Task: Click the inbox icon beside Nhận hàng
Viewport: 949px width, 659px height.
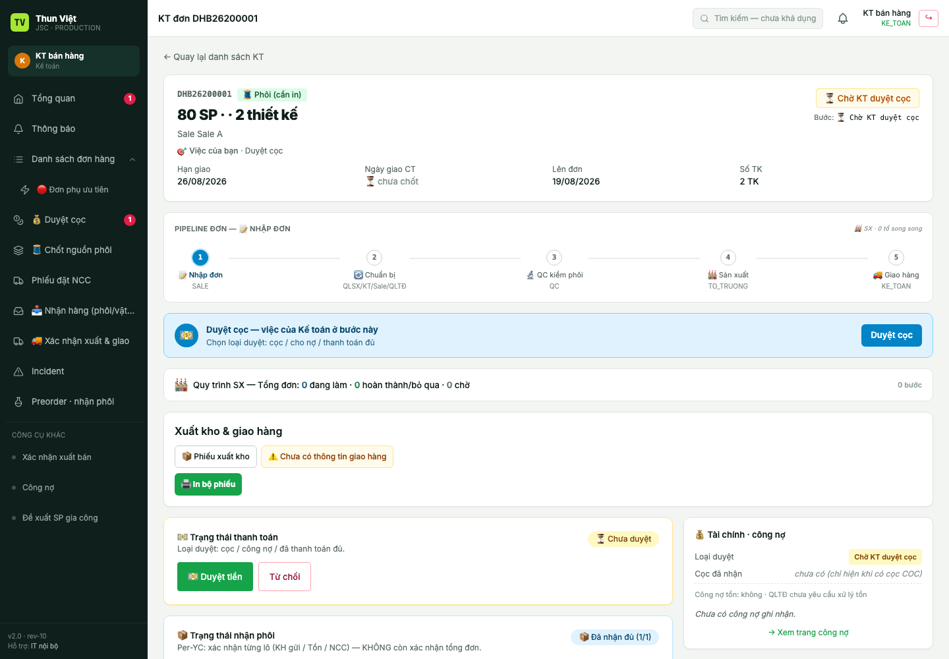Action: pos(18,311)
